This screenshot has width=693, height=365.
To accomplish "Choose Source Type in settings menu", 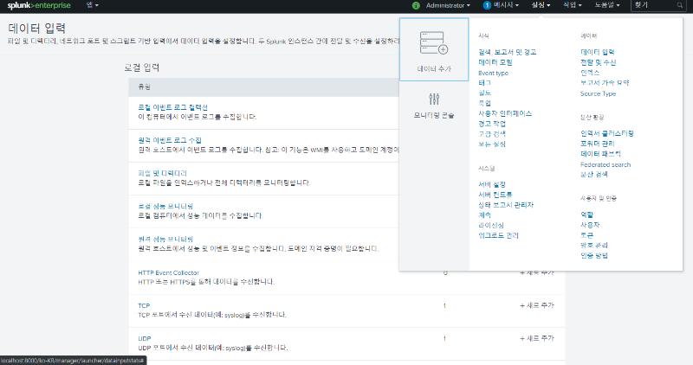I will pos(598,93).
